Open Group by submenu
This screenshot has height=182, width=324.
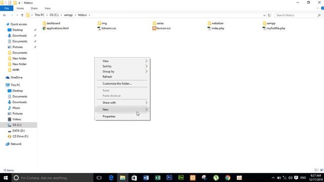pos(122,71)
